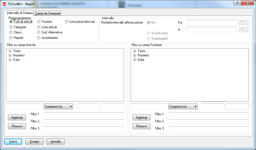
Task: Switch to Campi da Stampare tab
Action: 48,13
